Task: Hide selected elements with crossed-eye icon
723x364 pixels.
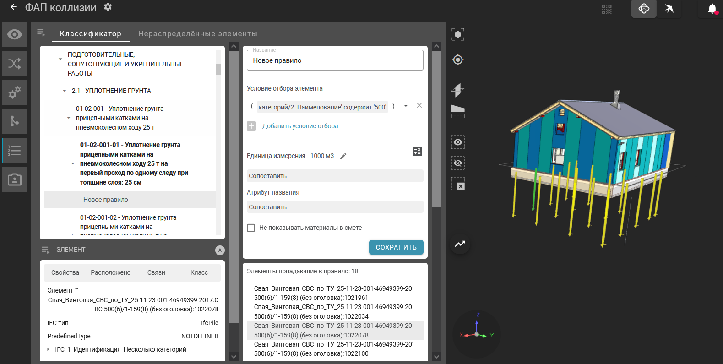Action: 457,163
